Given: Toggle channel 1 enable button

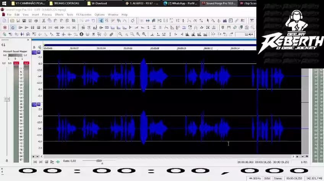Looking at the screenshot, I should click(x=34, y=52).
